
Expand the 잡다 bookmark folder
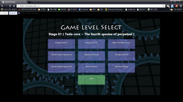tap(100, 9)
